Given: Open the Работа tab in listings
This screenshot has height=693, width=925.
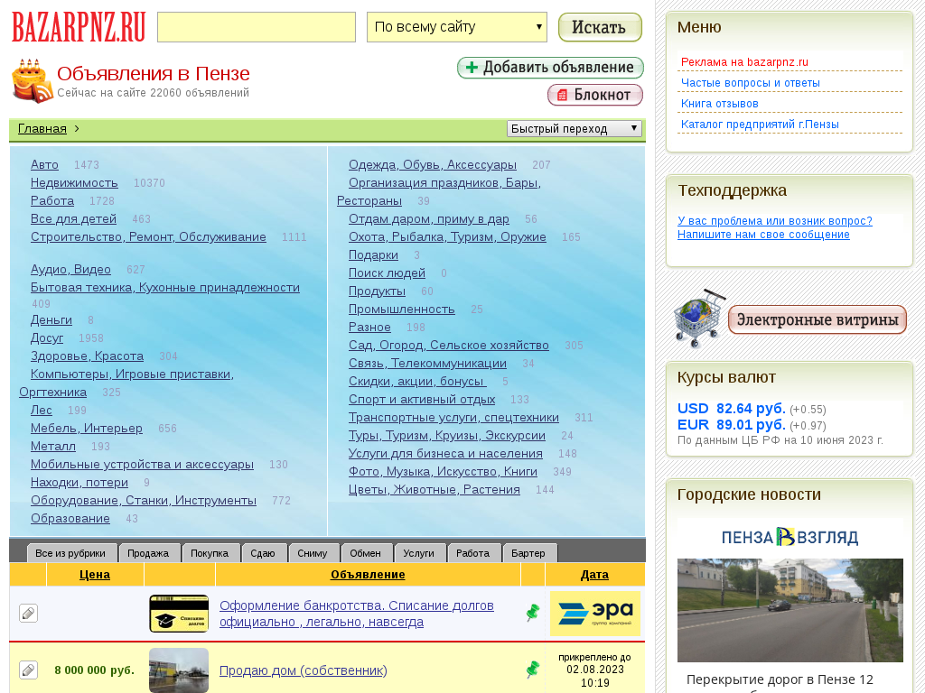Looking at the screenshot, I should [472, 553].
